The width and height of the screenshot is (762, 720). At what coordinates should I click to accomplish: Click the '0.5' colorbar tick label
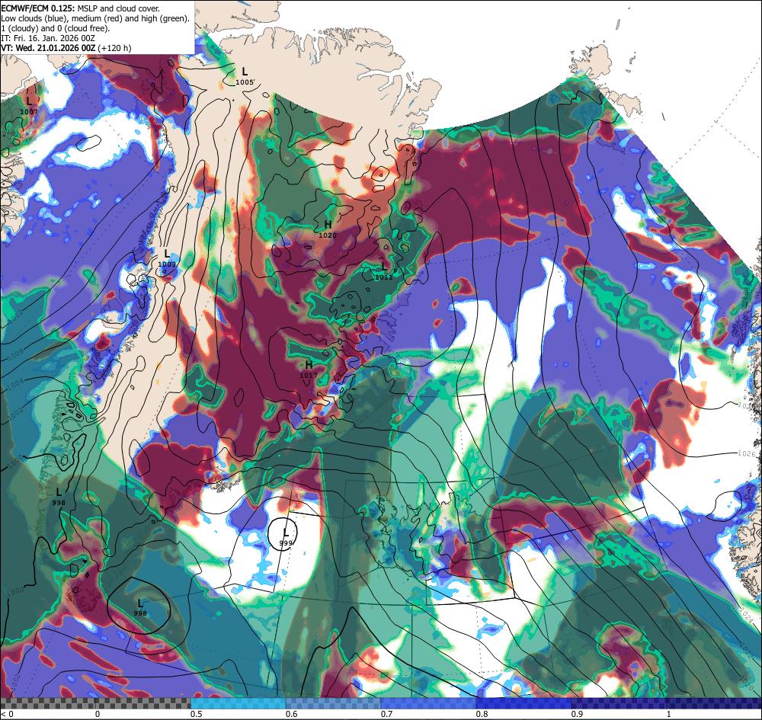point(196,714)
